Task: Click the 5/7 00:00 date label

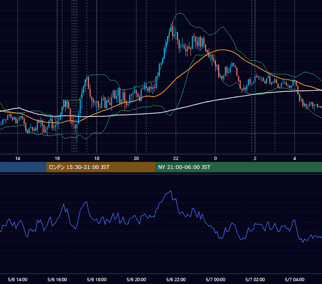Action: 215,279
